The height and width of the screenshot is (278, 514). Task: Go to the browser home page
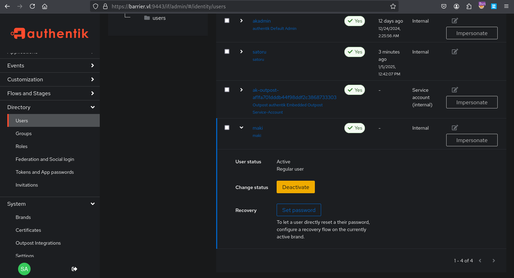(x=44, y=6)
